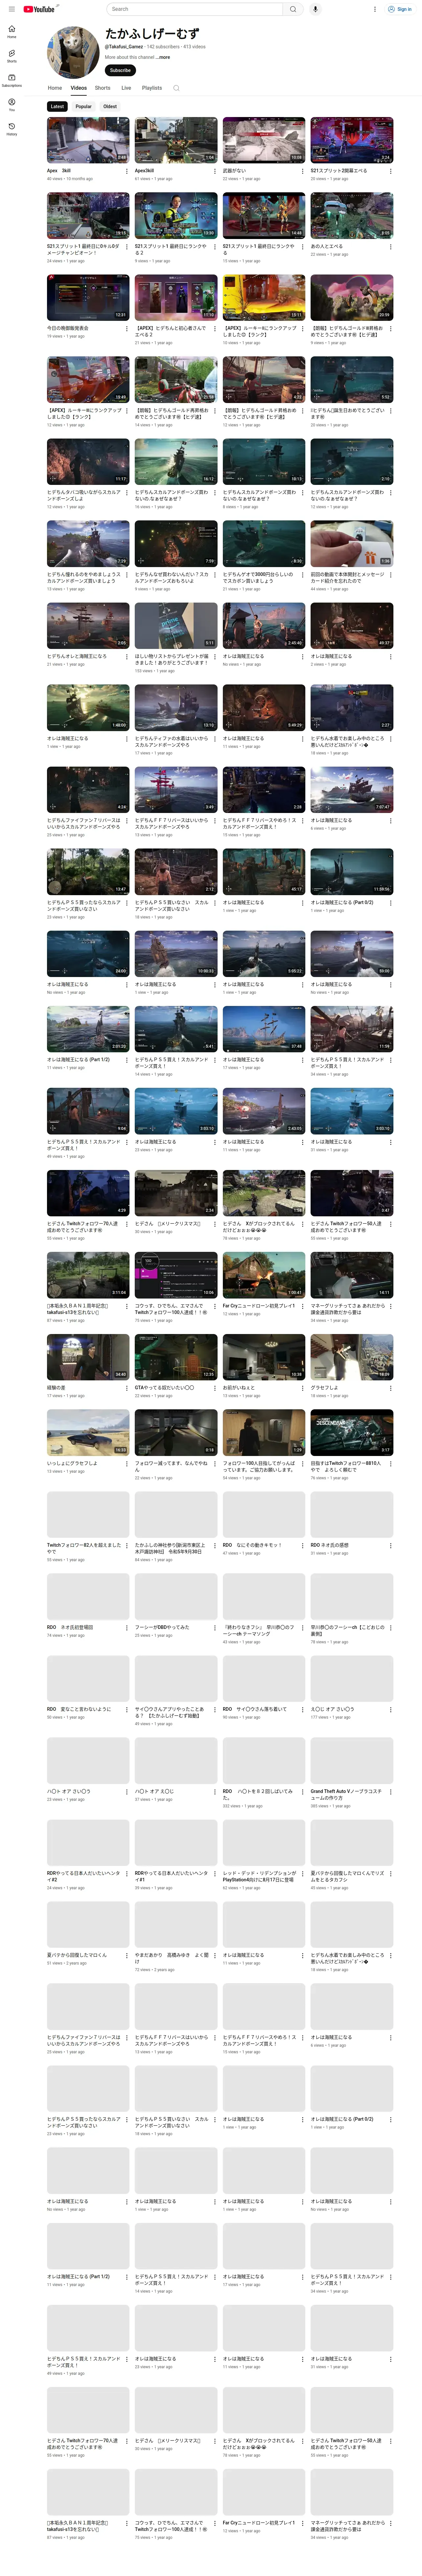Open the Live tab

point(126,88)
